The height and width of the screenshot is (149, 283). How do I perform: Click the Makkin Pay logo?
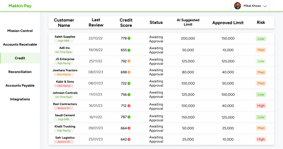[x=20, y=6]
